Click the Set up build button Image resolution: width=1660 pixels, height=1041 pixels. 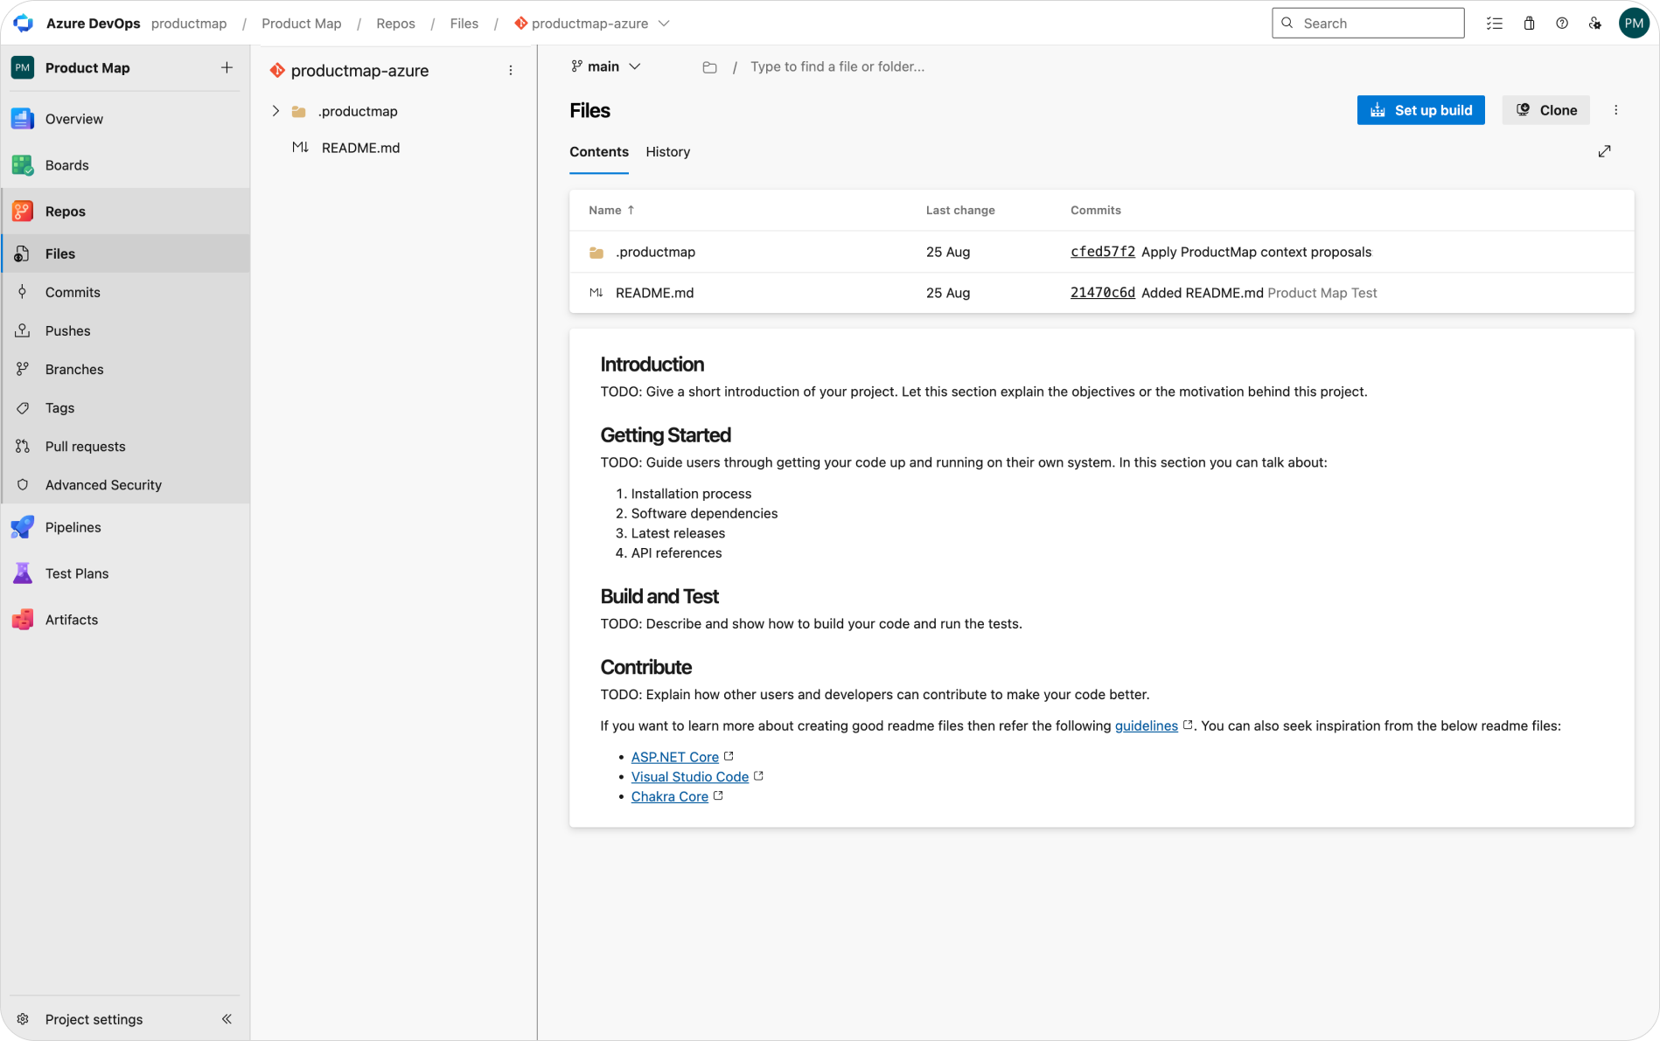click(x=1420, y=110)
